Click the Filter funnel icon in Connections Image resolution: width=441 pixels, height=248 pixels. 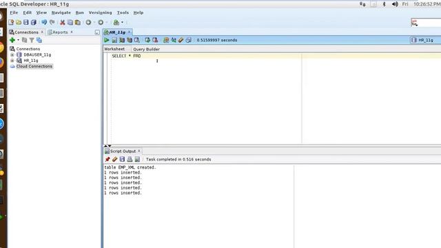(32, 40)
